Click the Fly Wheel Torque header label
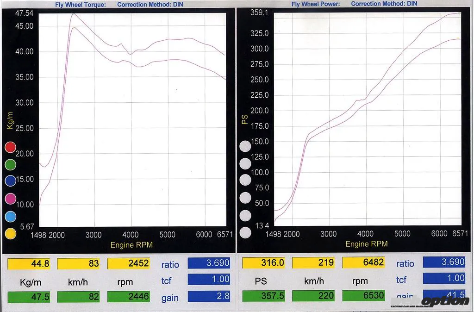474x312 pixels. coord(81,5)
